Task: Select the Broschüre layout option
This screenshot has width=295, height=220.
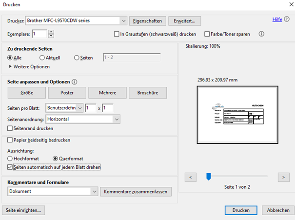Action: point(149,93)
